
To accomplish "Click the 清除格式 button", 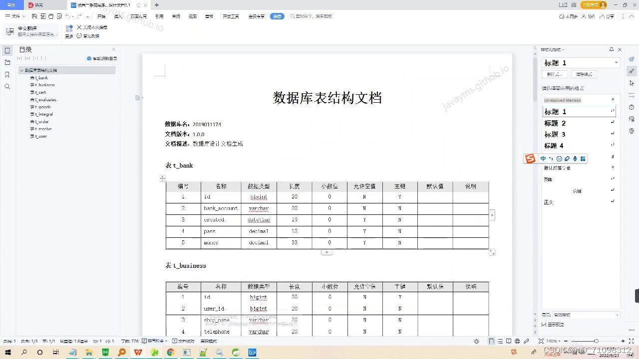I will pyautogui.click(x=584, y=74).
